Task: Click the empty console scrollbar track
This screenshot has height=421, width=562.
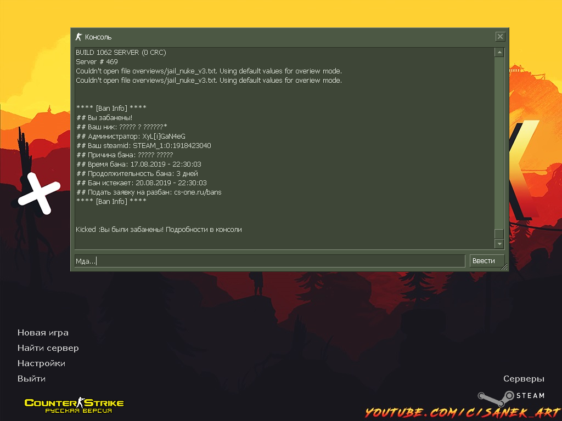Action: (499, 143)
